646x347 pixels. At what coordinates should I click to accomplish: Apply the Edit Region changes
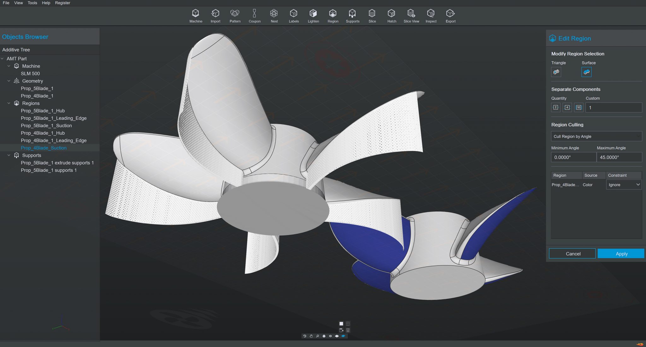tap(621, 253)
